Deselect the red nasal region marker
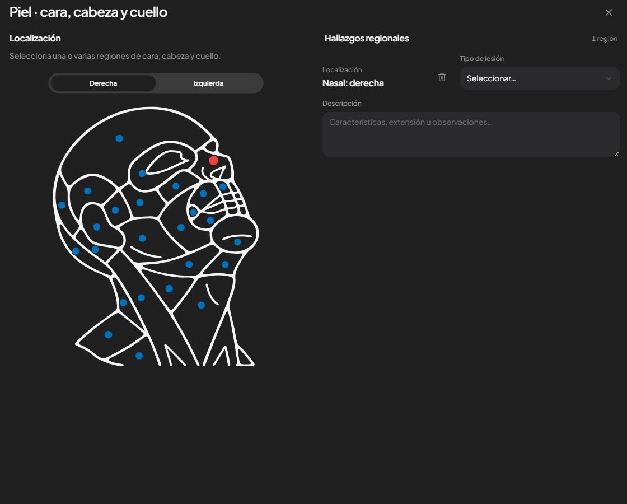The image size is (627, 504). (x=213, y=160)
